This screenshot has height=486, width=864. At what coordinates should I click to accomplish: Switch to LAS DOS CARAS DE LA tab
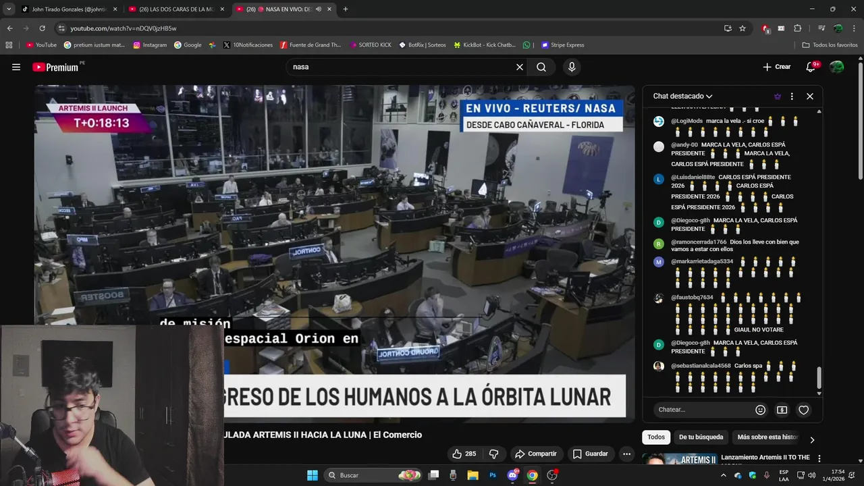click(x=175, y=9)
